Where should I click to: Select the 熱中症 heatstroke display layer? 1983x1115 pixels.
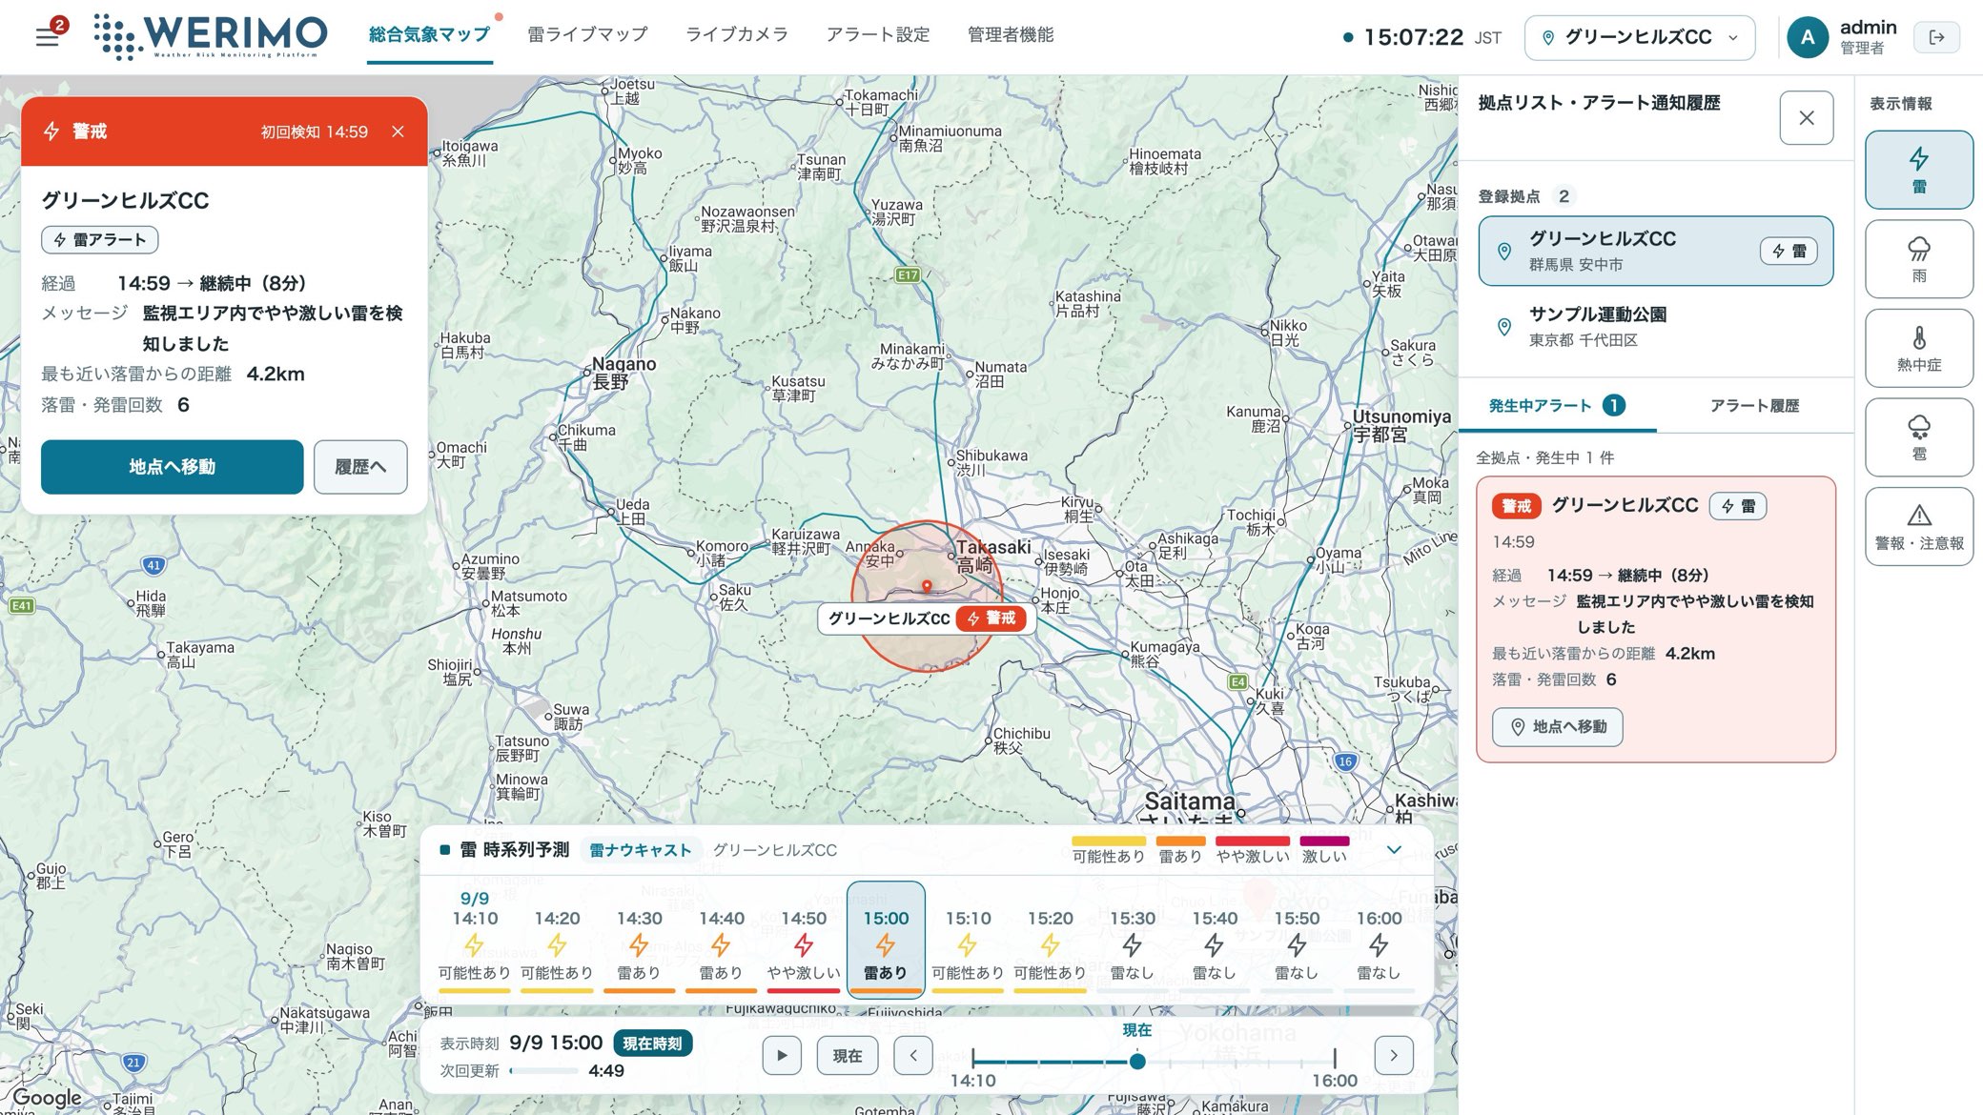1918,348
